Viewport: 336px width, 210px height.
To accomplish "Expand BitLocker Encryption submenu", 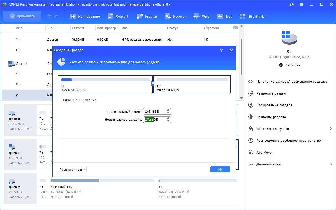I will pos(331,129).
